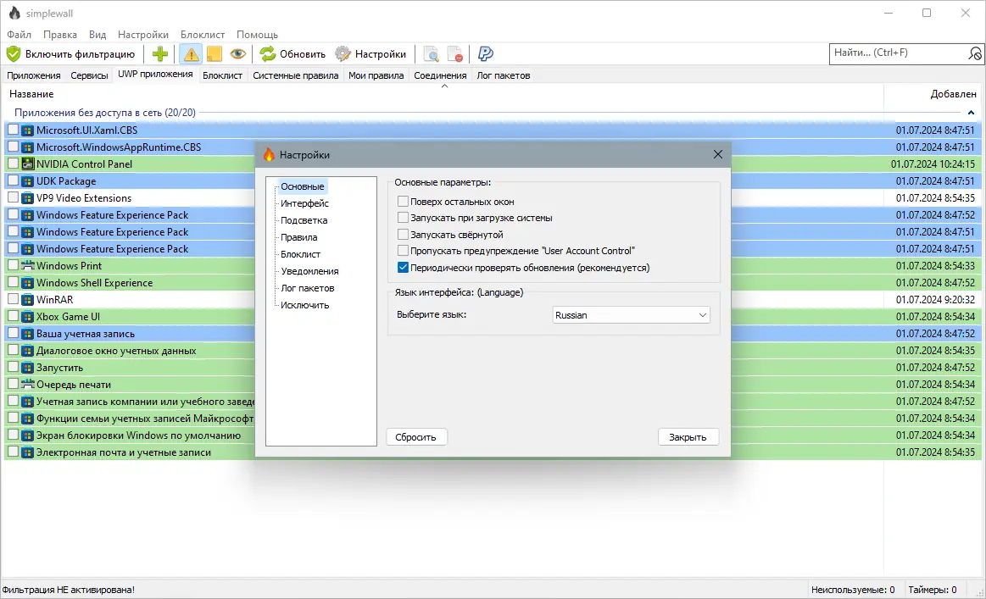Open the Помощь menu
This screenshot has width=986, height=599.
coord(257,35)
